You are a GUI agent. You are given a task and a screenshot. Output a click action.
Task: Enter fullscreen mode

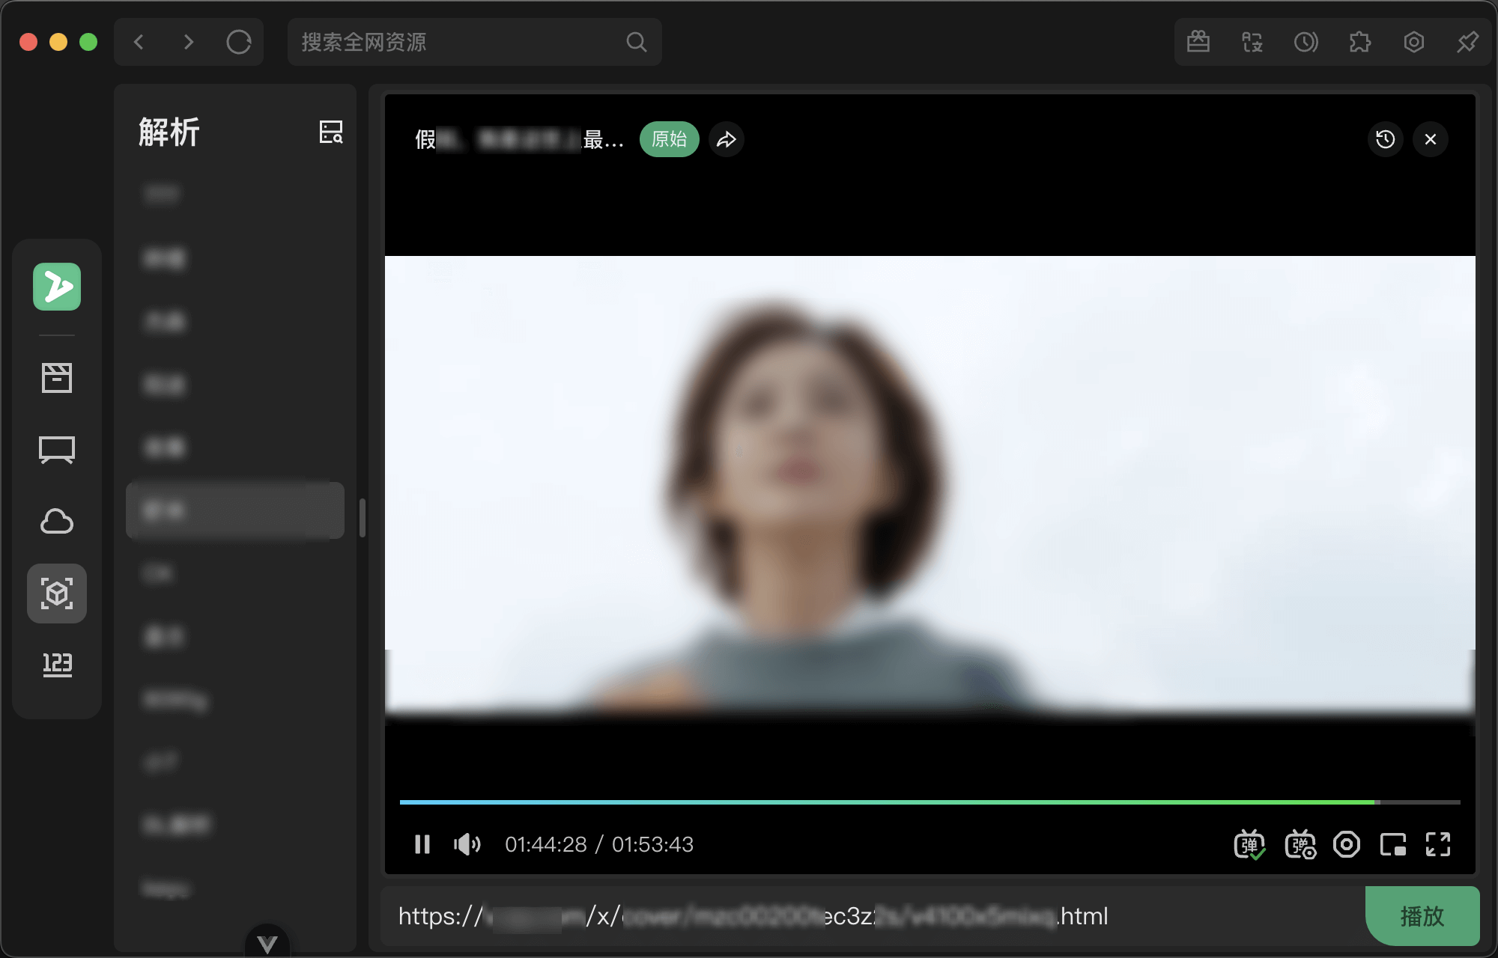(x=1438, y=845)
